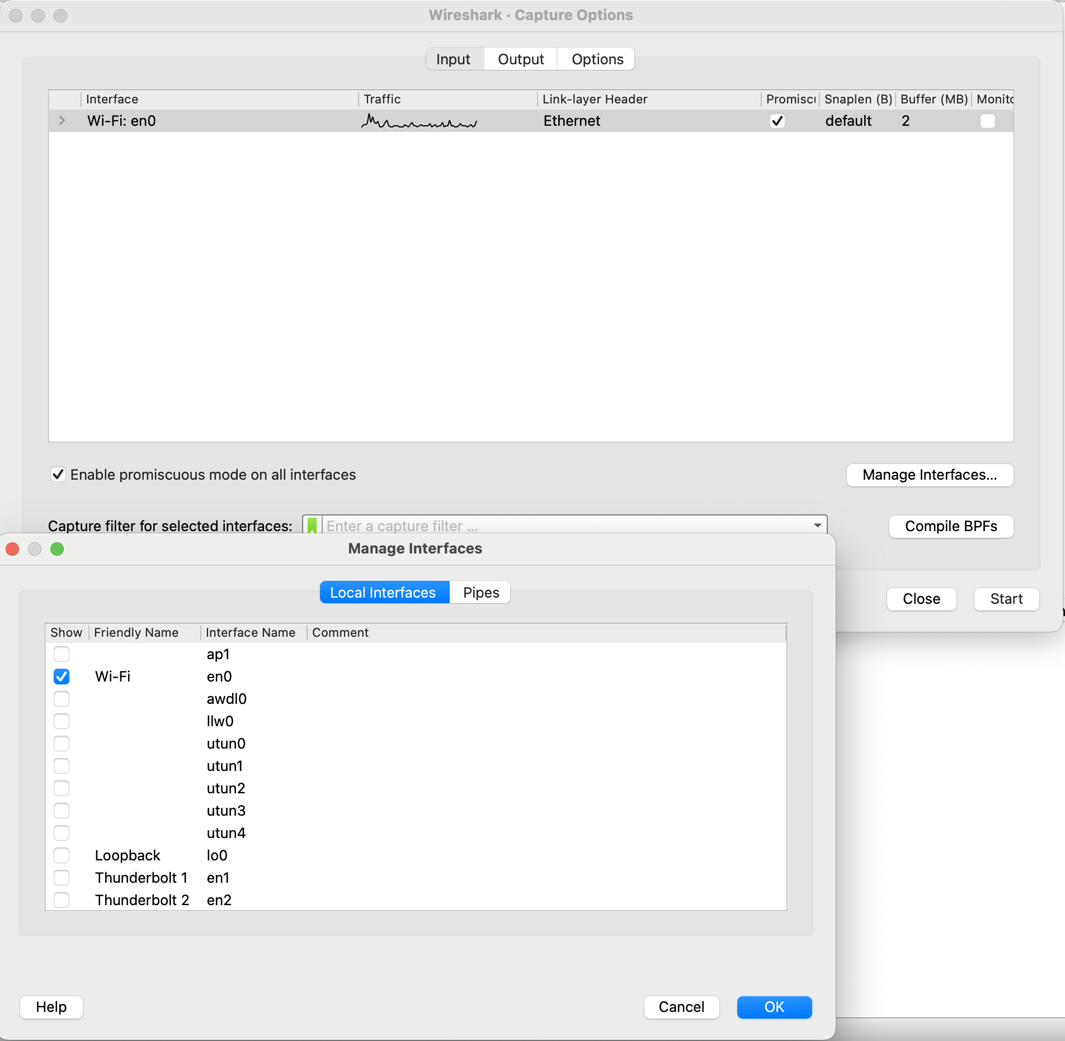This screenshot has height=1041, width=1065.
Task: Click Cancel in Manage Interfaces dialog
Action: pos(681,1007)
